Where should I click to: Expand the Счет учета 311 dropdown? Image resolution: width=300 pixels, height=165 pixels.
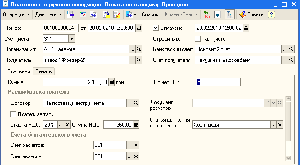(x=71, y=39)
